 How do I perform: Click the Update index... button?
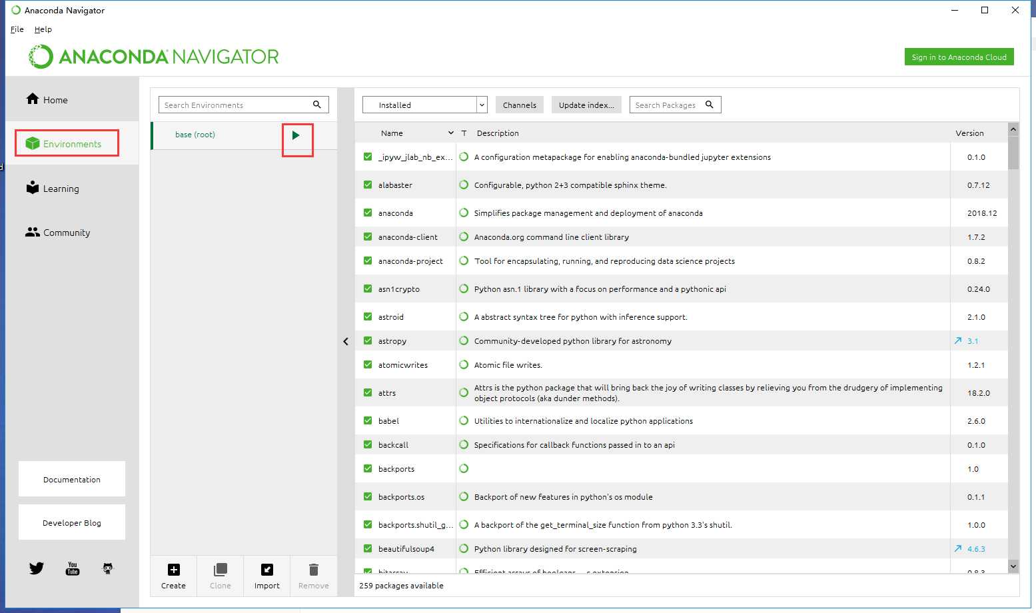coord(586,105)
